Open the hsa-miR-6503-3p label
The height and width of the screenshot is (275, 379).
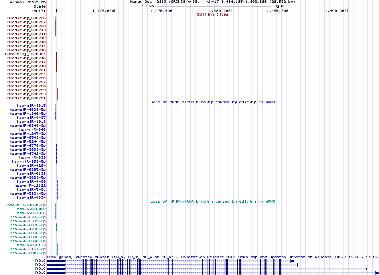pyautogui.click(x=28, y=137)
